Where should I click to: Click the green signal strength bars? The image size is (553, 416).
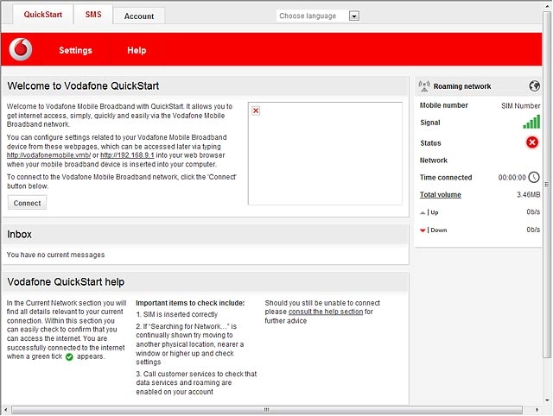point(531,122)
